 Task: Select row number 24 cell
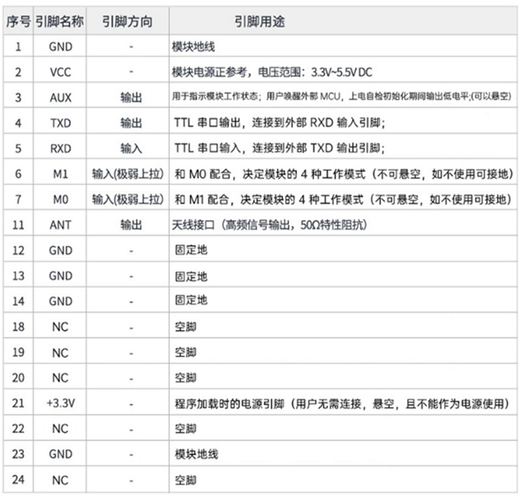(x=18, y=480)
